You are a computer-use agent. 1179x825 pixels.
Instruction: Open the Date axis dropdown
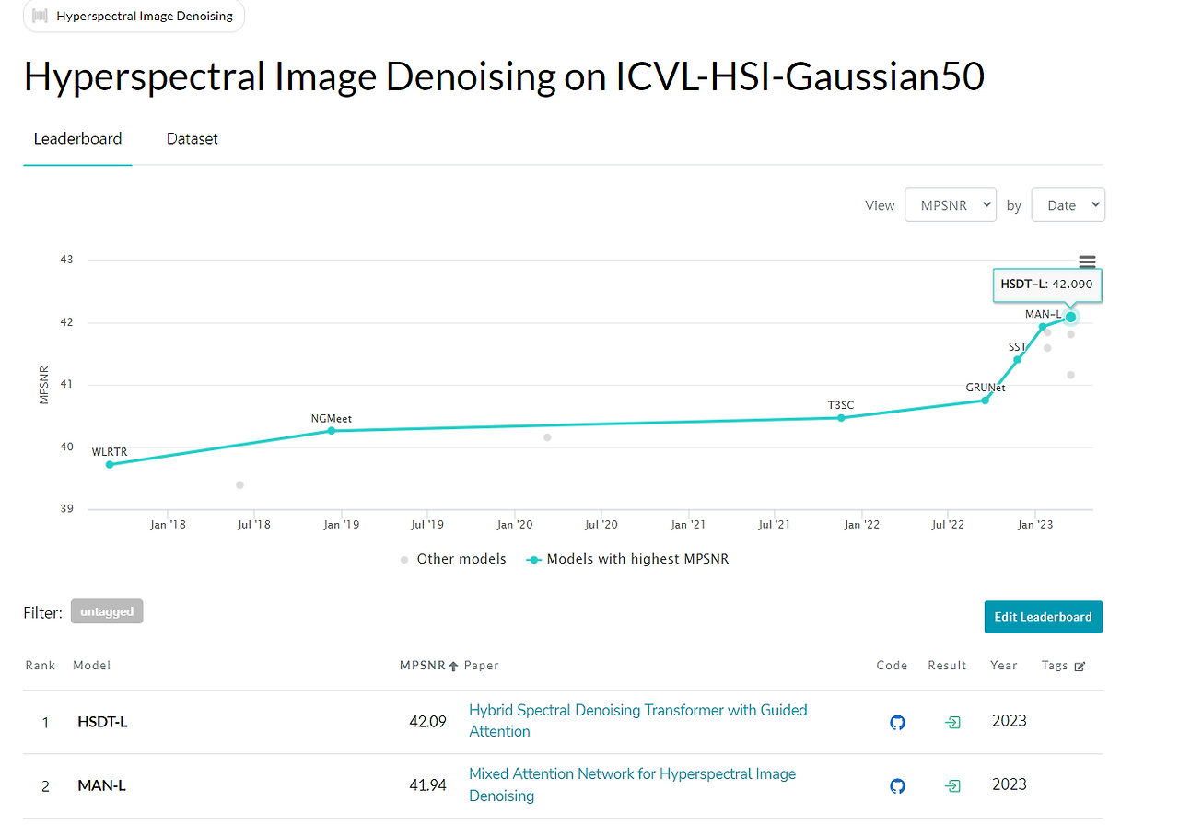click(1068, 204)
